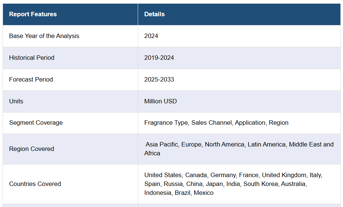The width and height of the screenshot is (343, 207).
Task: Click the 2025-2033 forecast period value
Action: tap(159, 80)
